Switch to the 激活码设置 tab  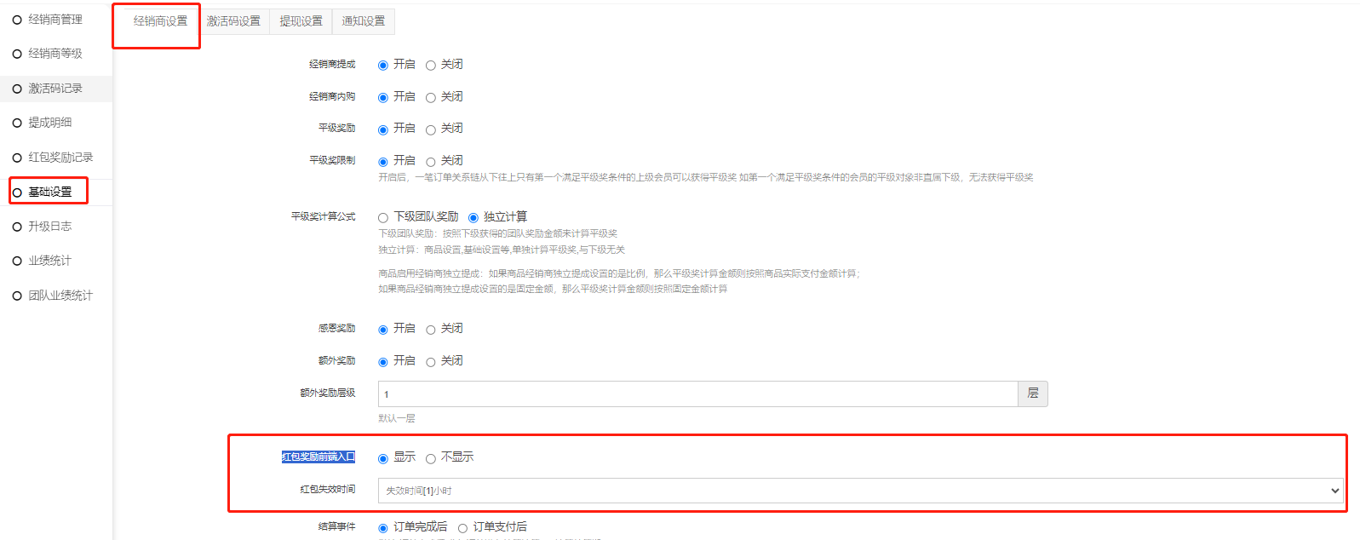(233, 21)
